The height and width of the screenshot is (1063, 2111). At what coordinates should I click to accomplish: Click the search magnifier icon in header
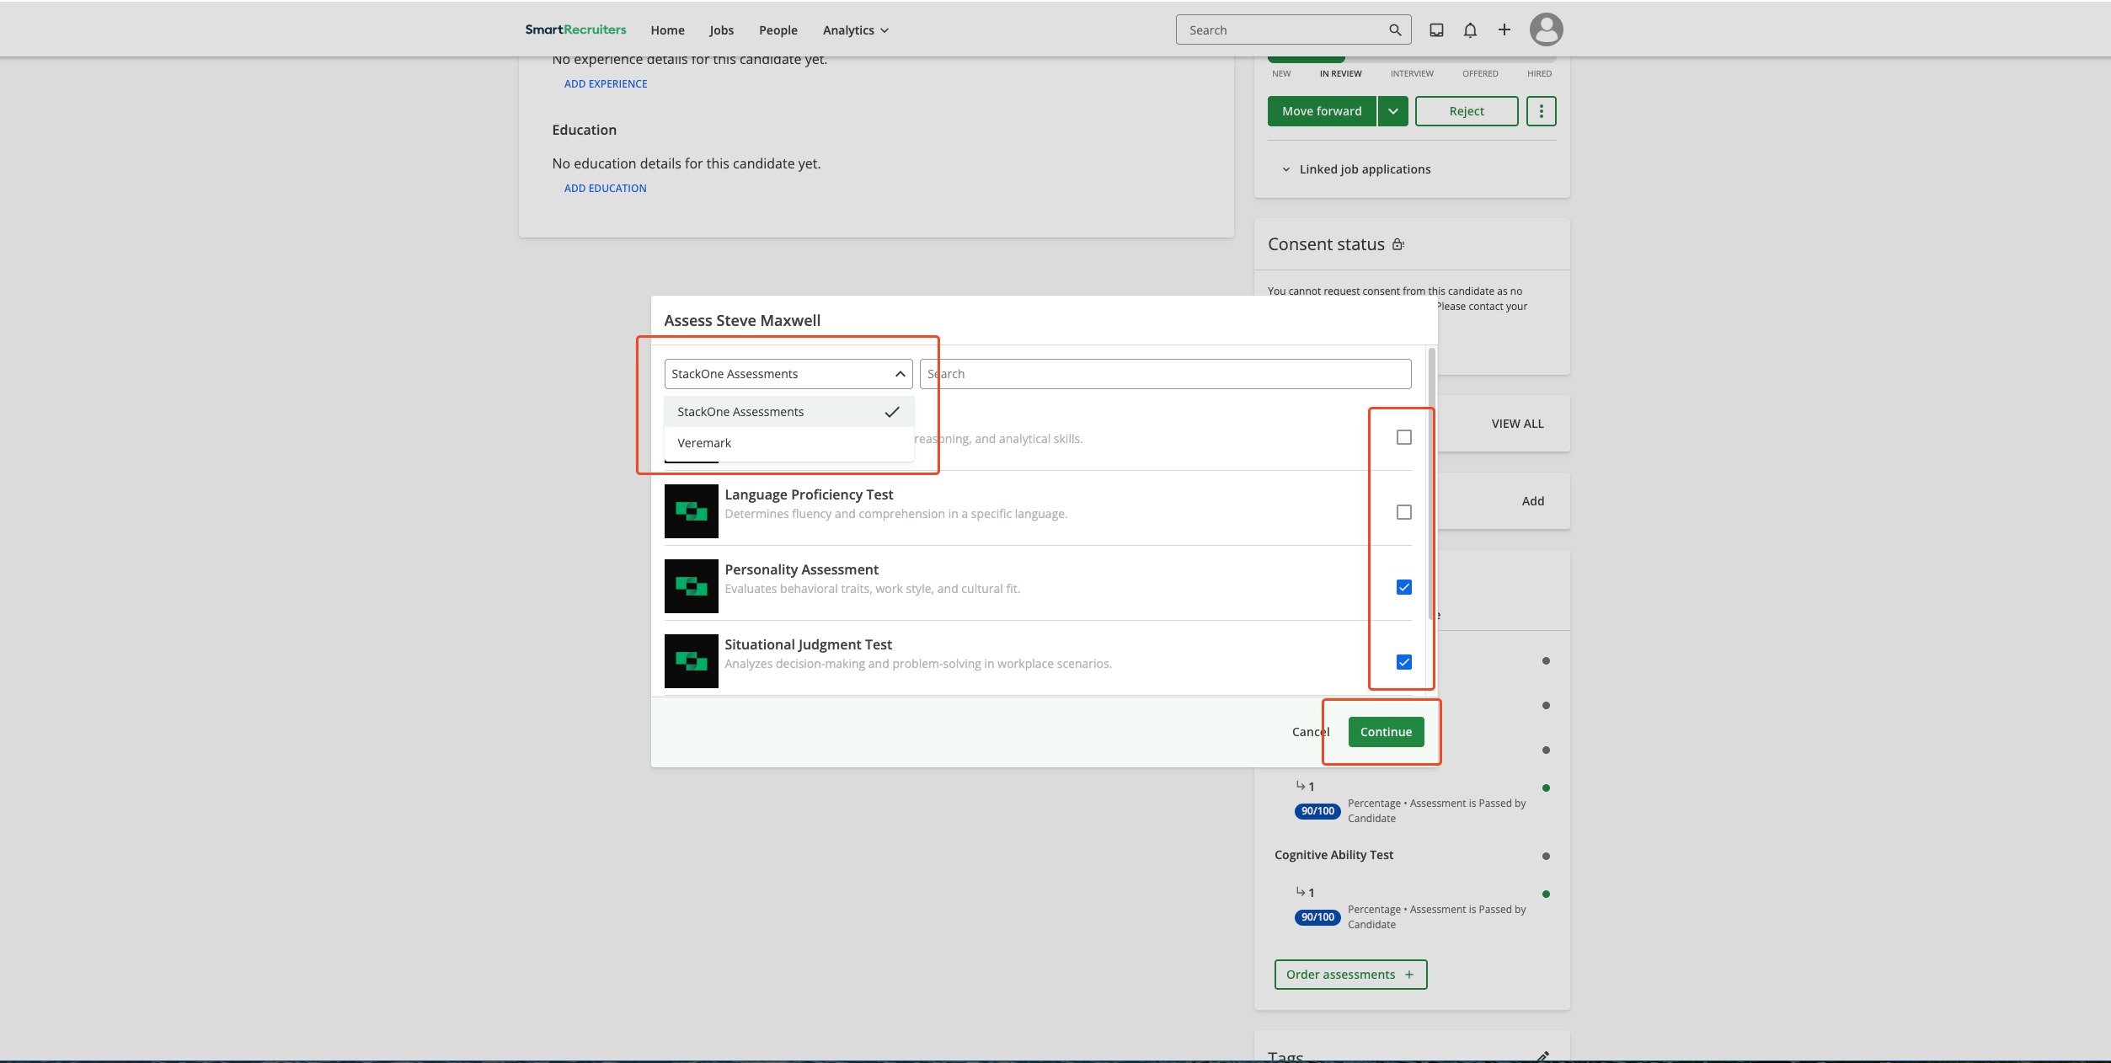coord(1395,30)
